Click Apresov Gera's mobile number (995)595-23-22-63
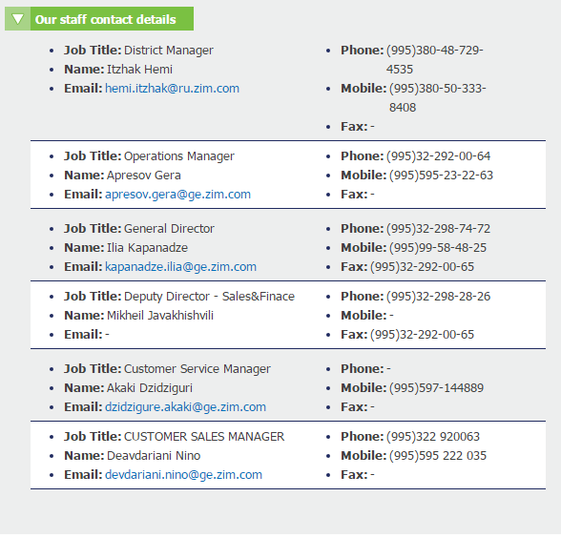Image resolution: width=561 pixels, height=538 pixels. point(441,176)
